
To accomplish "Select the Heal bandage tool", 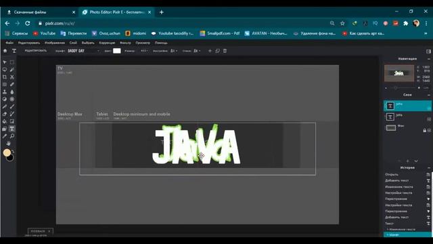I will pos(12,84).
